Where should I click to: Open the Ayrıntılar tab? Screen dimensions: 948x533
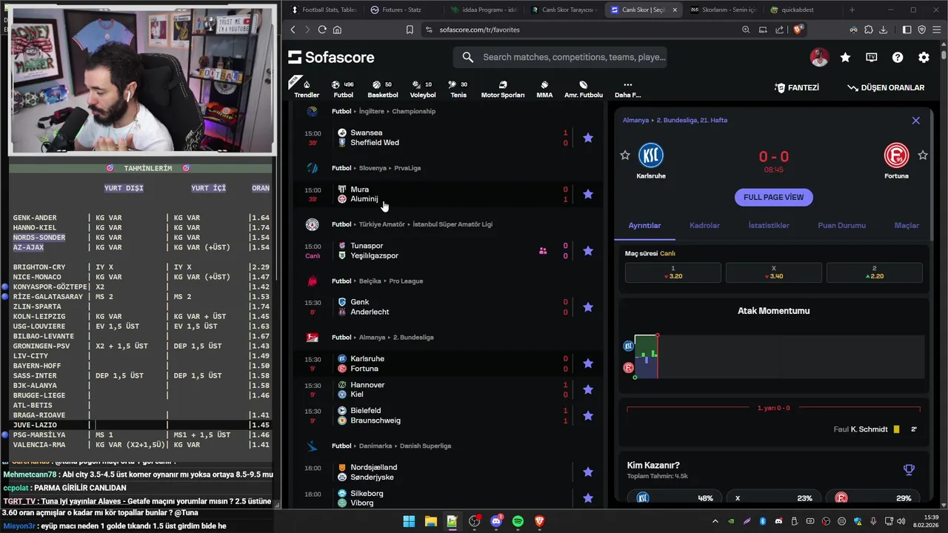(644, 225)
